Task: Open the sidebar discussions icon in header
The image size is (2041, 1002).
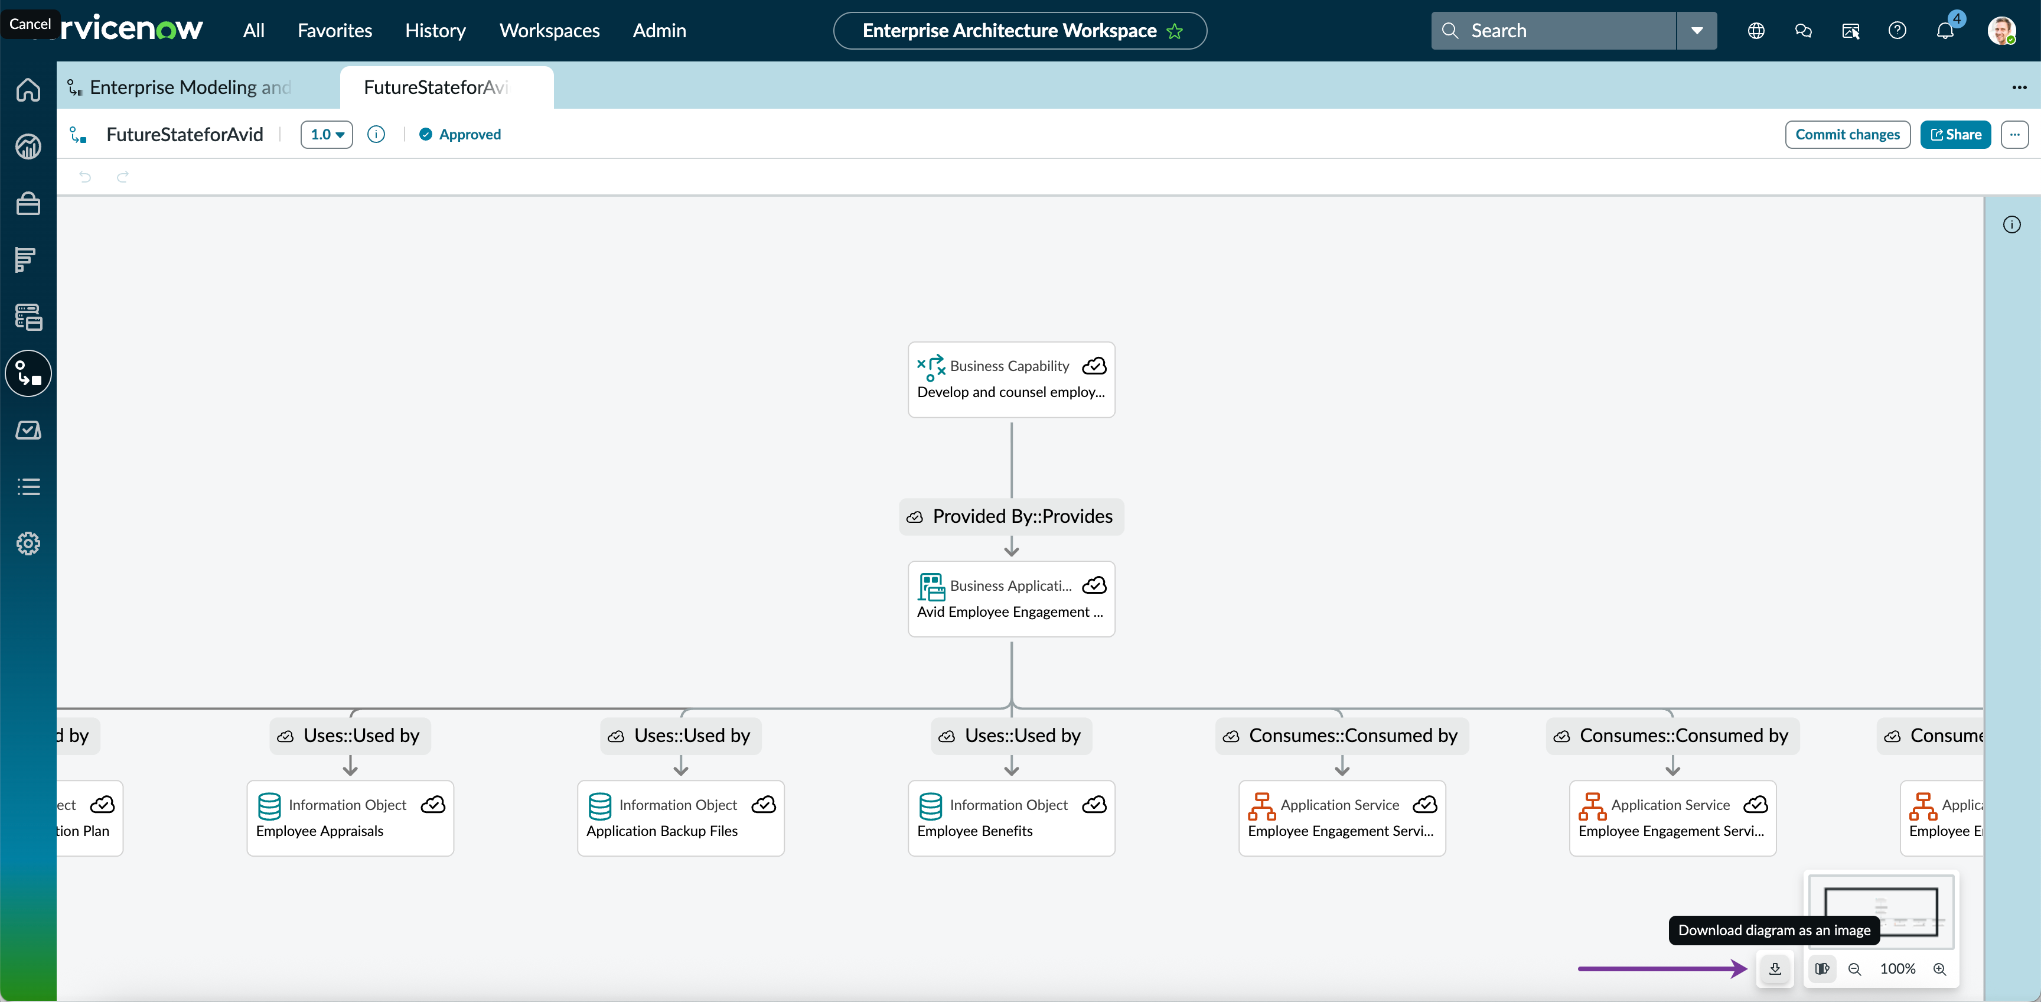Action: tap(1851, 31)
